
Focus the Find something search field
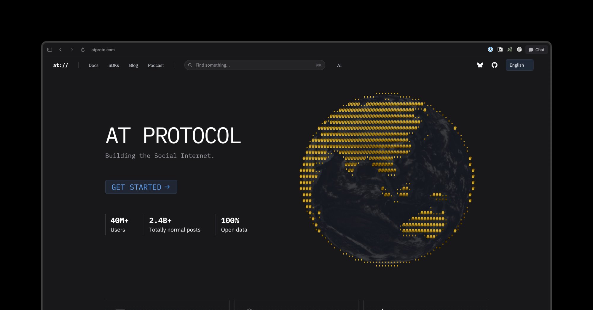point(255,65)
